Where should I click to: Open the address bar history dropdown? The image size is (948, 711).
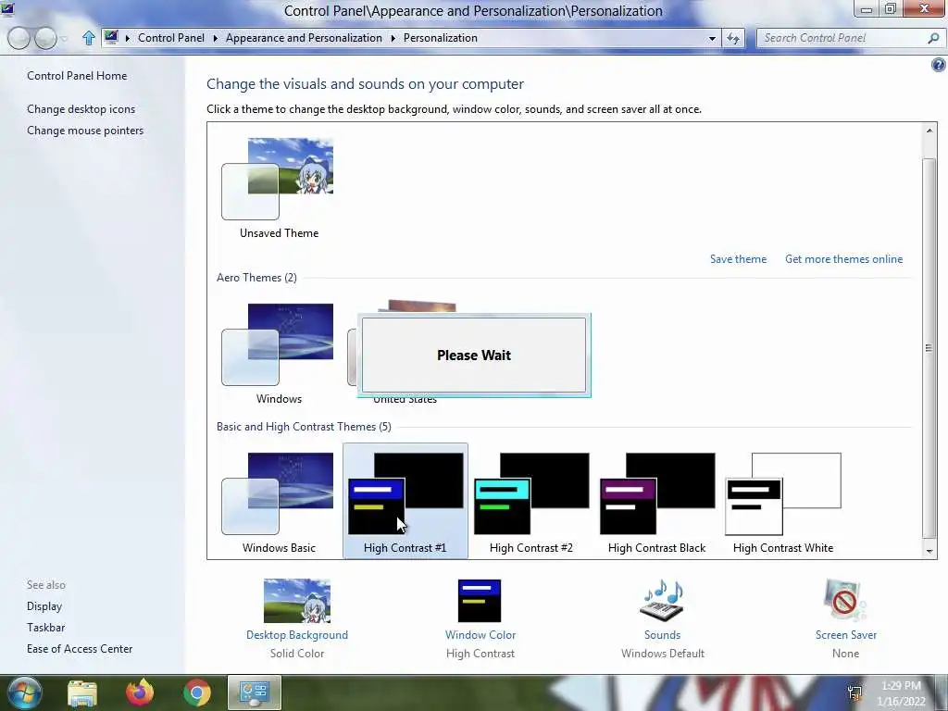[712, 38]
